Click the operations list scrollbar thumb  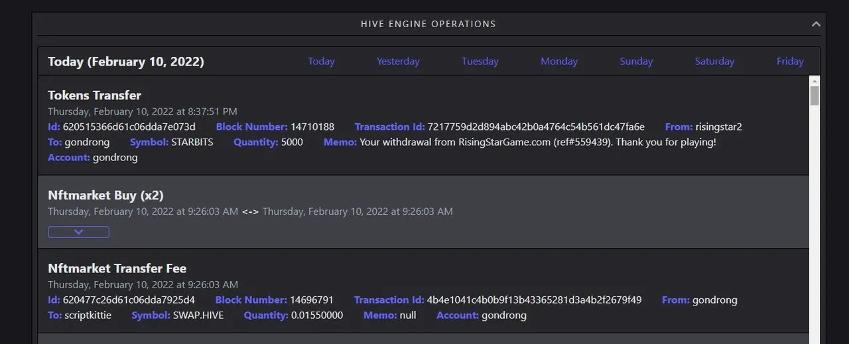tap(815, 95)
